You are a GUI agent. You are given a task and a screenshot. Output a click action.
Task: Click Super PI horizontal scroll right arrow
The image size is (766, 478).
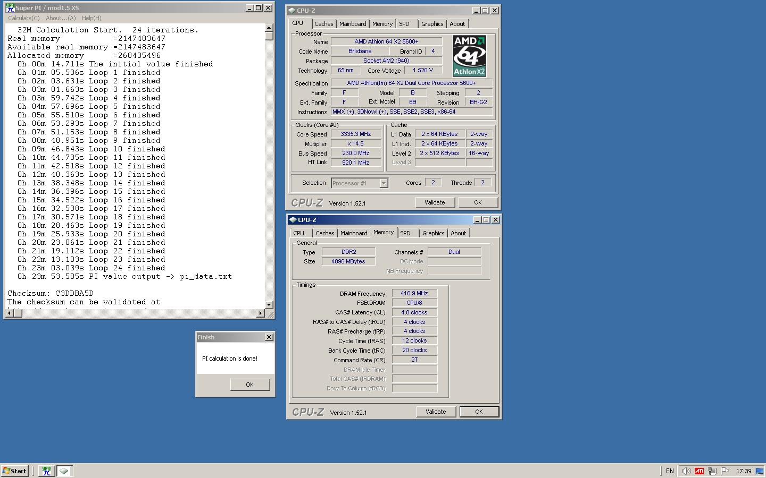click(x=261, y=313)
